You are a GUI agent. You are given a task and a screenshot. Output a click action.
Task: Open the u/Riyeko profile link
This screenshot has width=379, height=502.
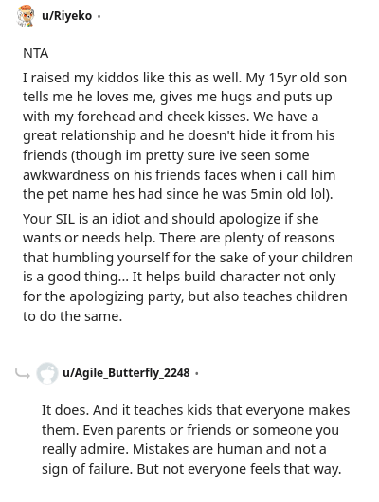pyautogui.click(x=66, y=16)
